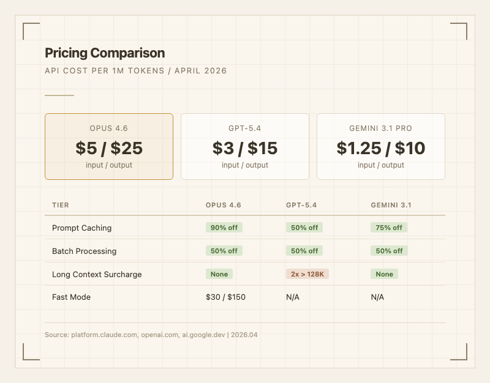This screenshot has height=383, width=490.
Task: Click the $30 / $150 Fast Mode price
Action: point(225,297)
